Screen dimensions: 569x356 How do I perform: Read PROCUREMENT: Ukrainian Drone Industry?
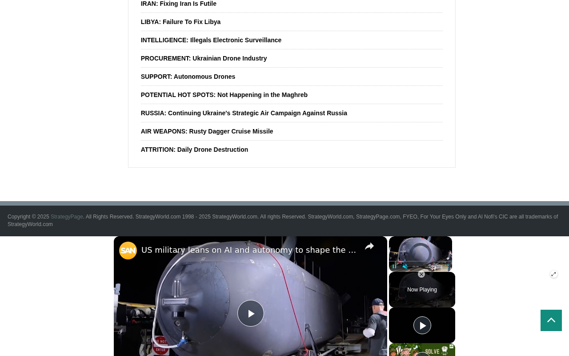click(x=204, y=58)
